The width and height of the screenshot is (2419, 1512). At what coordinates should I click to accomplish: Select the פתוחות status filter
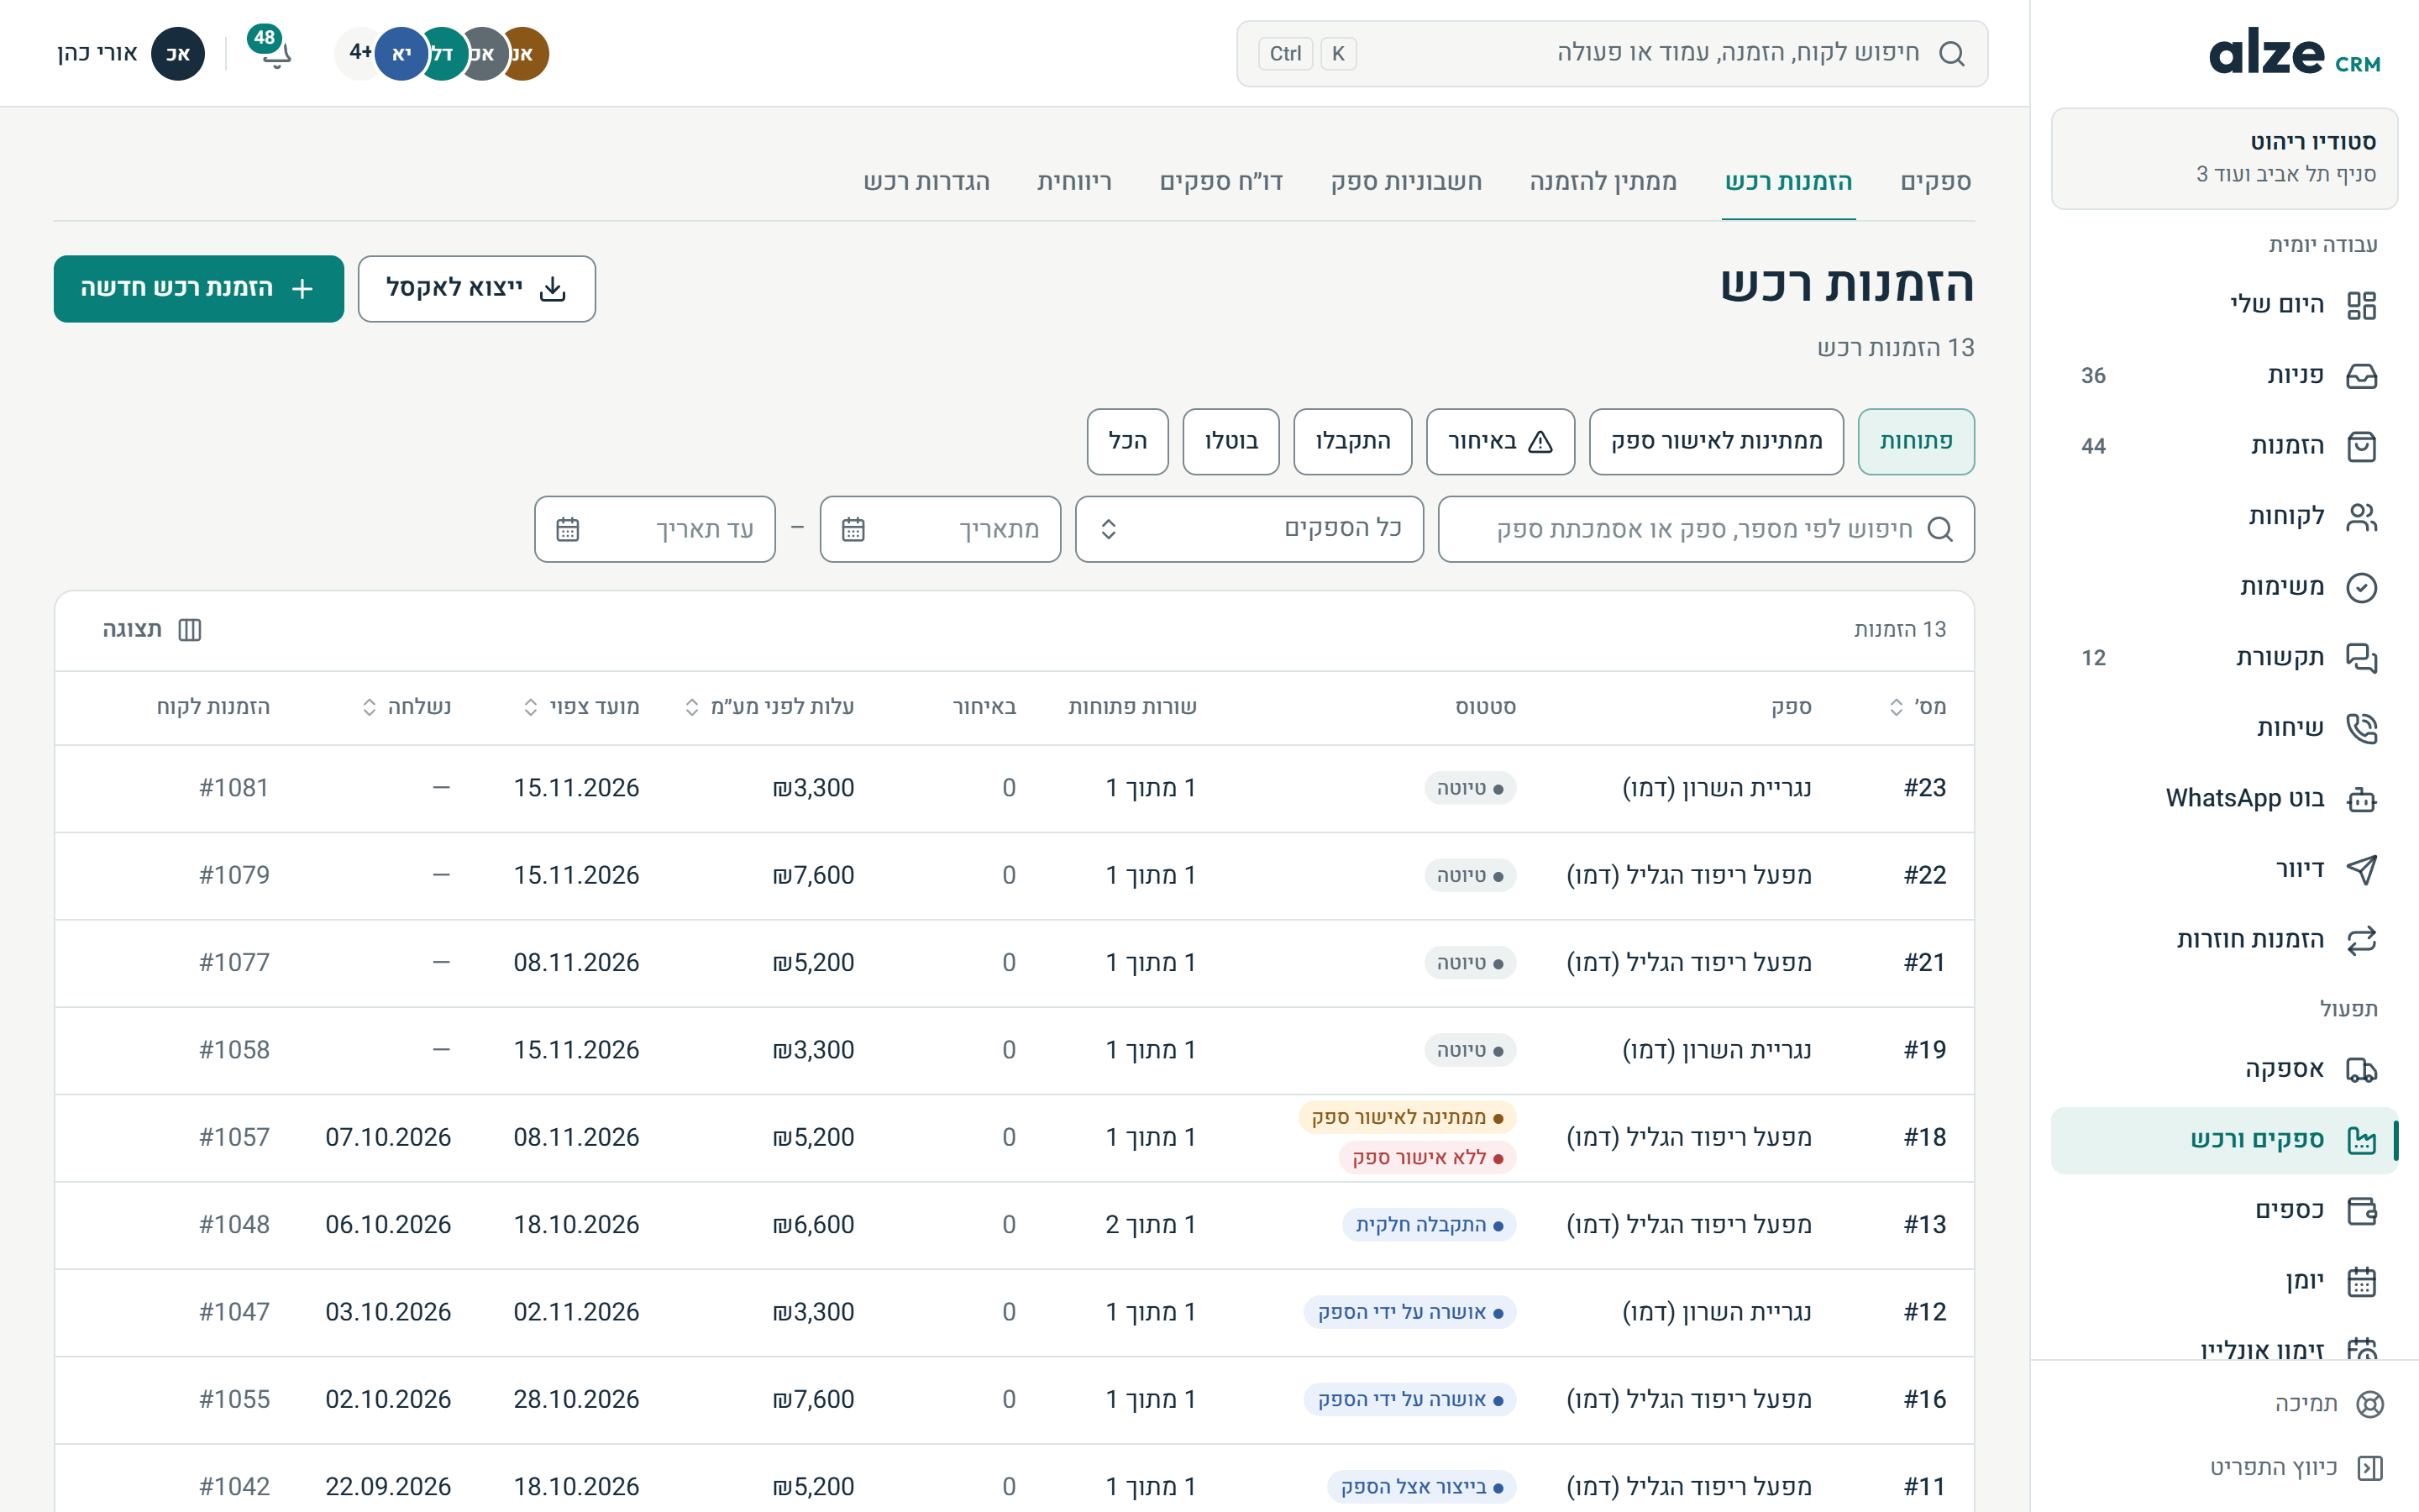point(1915,441)
